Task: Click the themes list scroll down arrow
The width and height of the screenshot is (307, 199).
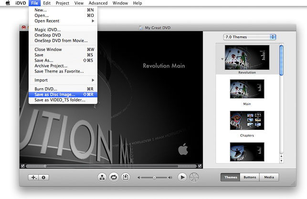Action: tap(281, 161)
